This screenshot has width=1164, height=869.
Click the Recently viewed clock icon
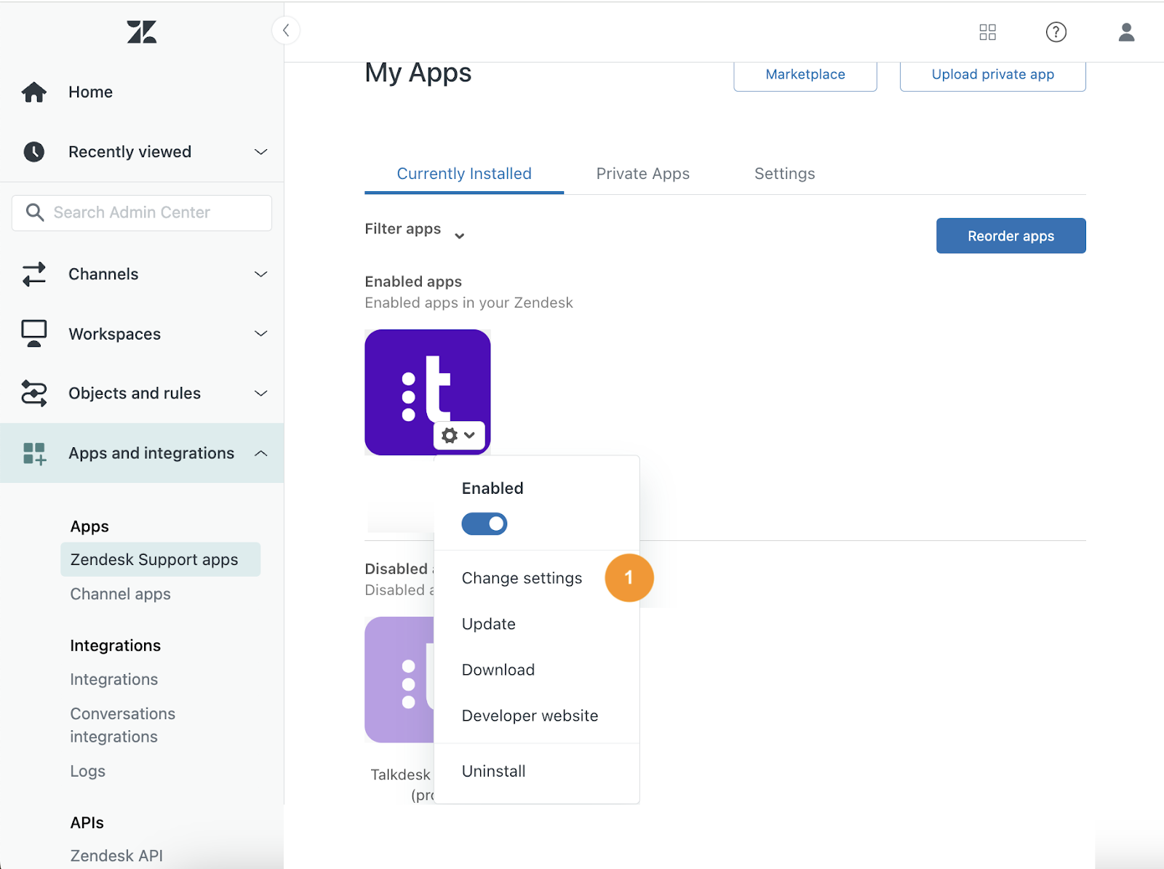click(x=34, y=151)
